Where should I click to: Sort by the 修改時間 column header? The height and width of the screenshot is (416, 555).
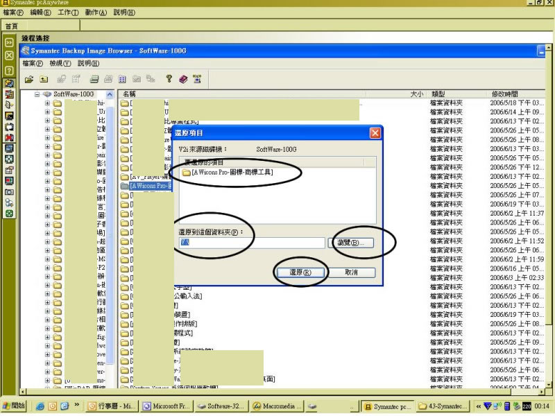click(x=505, y=94)
